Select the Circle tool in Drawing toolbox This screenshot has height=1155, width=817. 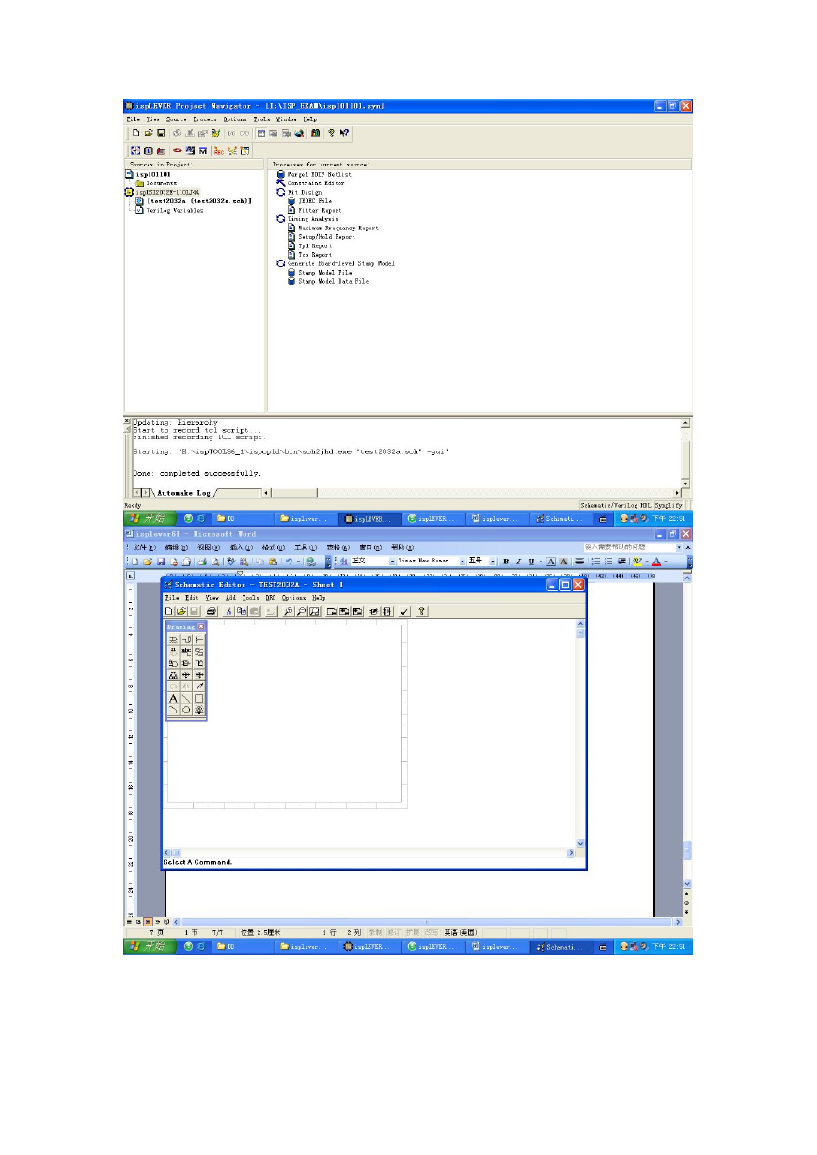pyautogui.click(x=186, y=710)
